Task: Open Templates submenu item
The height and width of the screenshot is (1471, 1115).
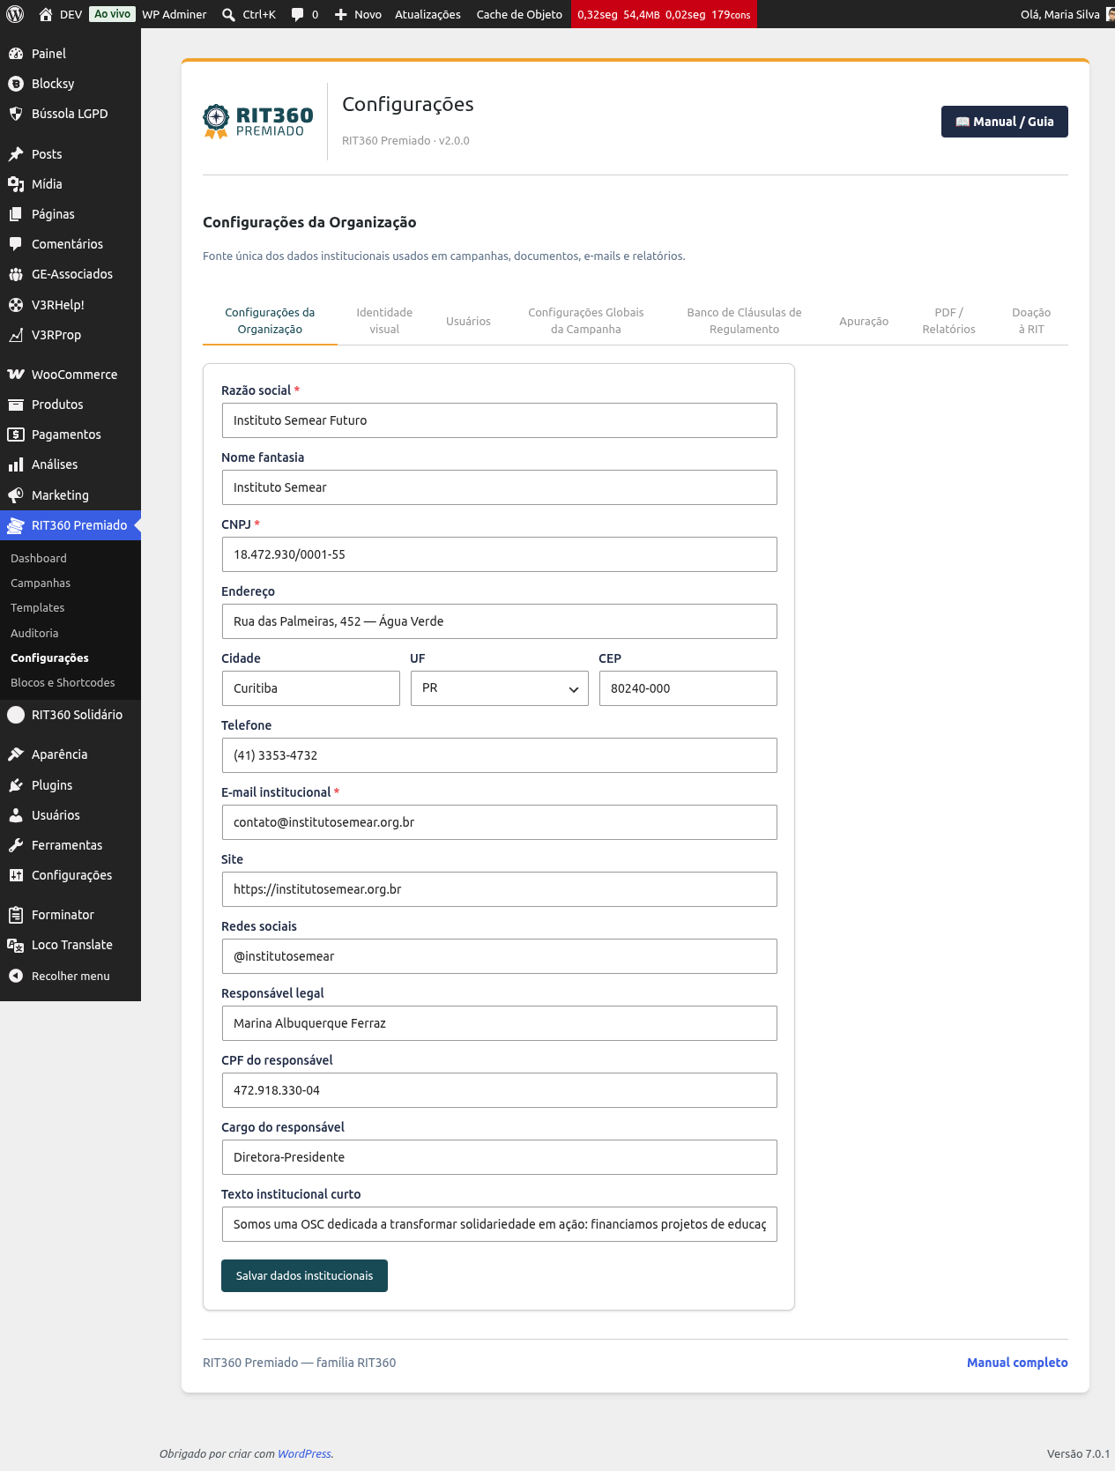Action: 38,608
